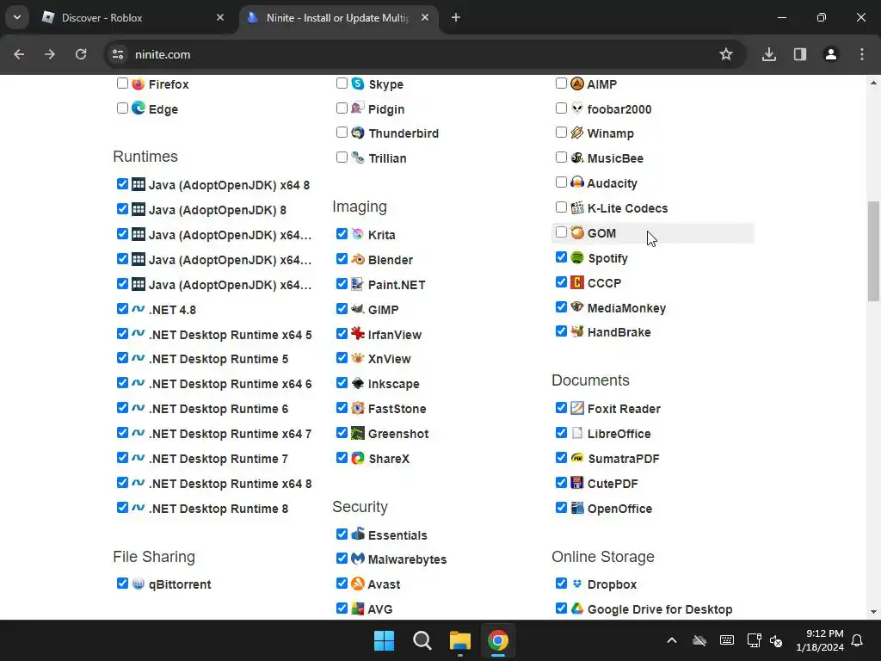This screenshot has width=881, height=661.
Task: Click the Thunderbird icon
Action: pyautogui.click(x=358, y=133)
